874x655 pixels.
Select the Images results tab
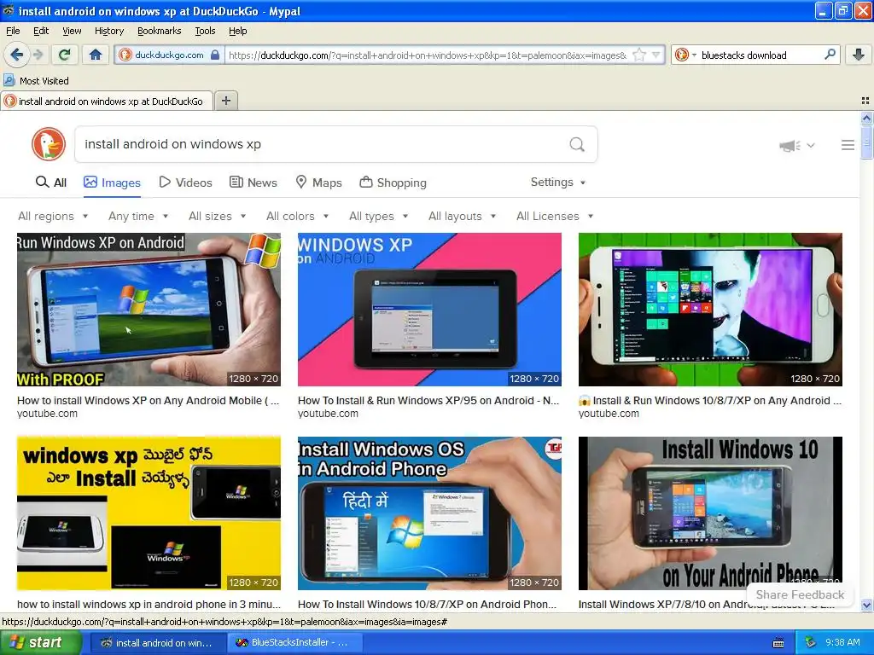pos(112,183)
